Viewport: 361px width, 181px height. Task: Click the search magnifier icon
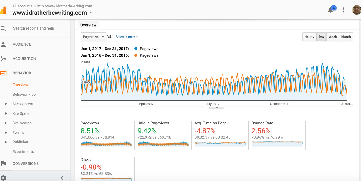(3, 29)
